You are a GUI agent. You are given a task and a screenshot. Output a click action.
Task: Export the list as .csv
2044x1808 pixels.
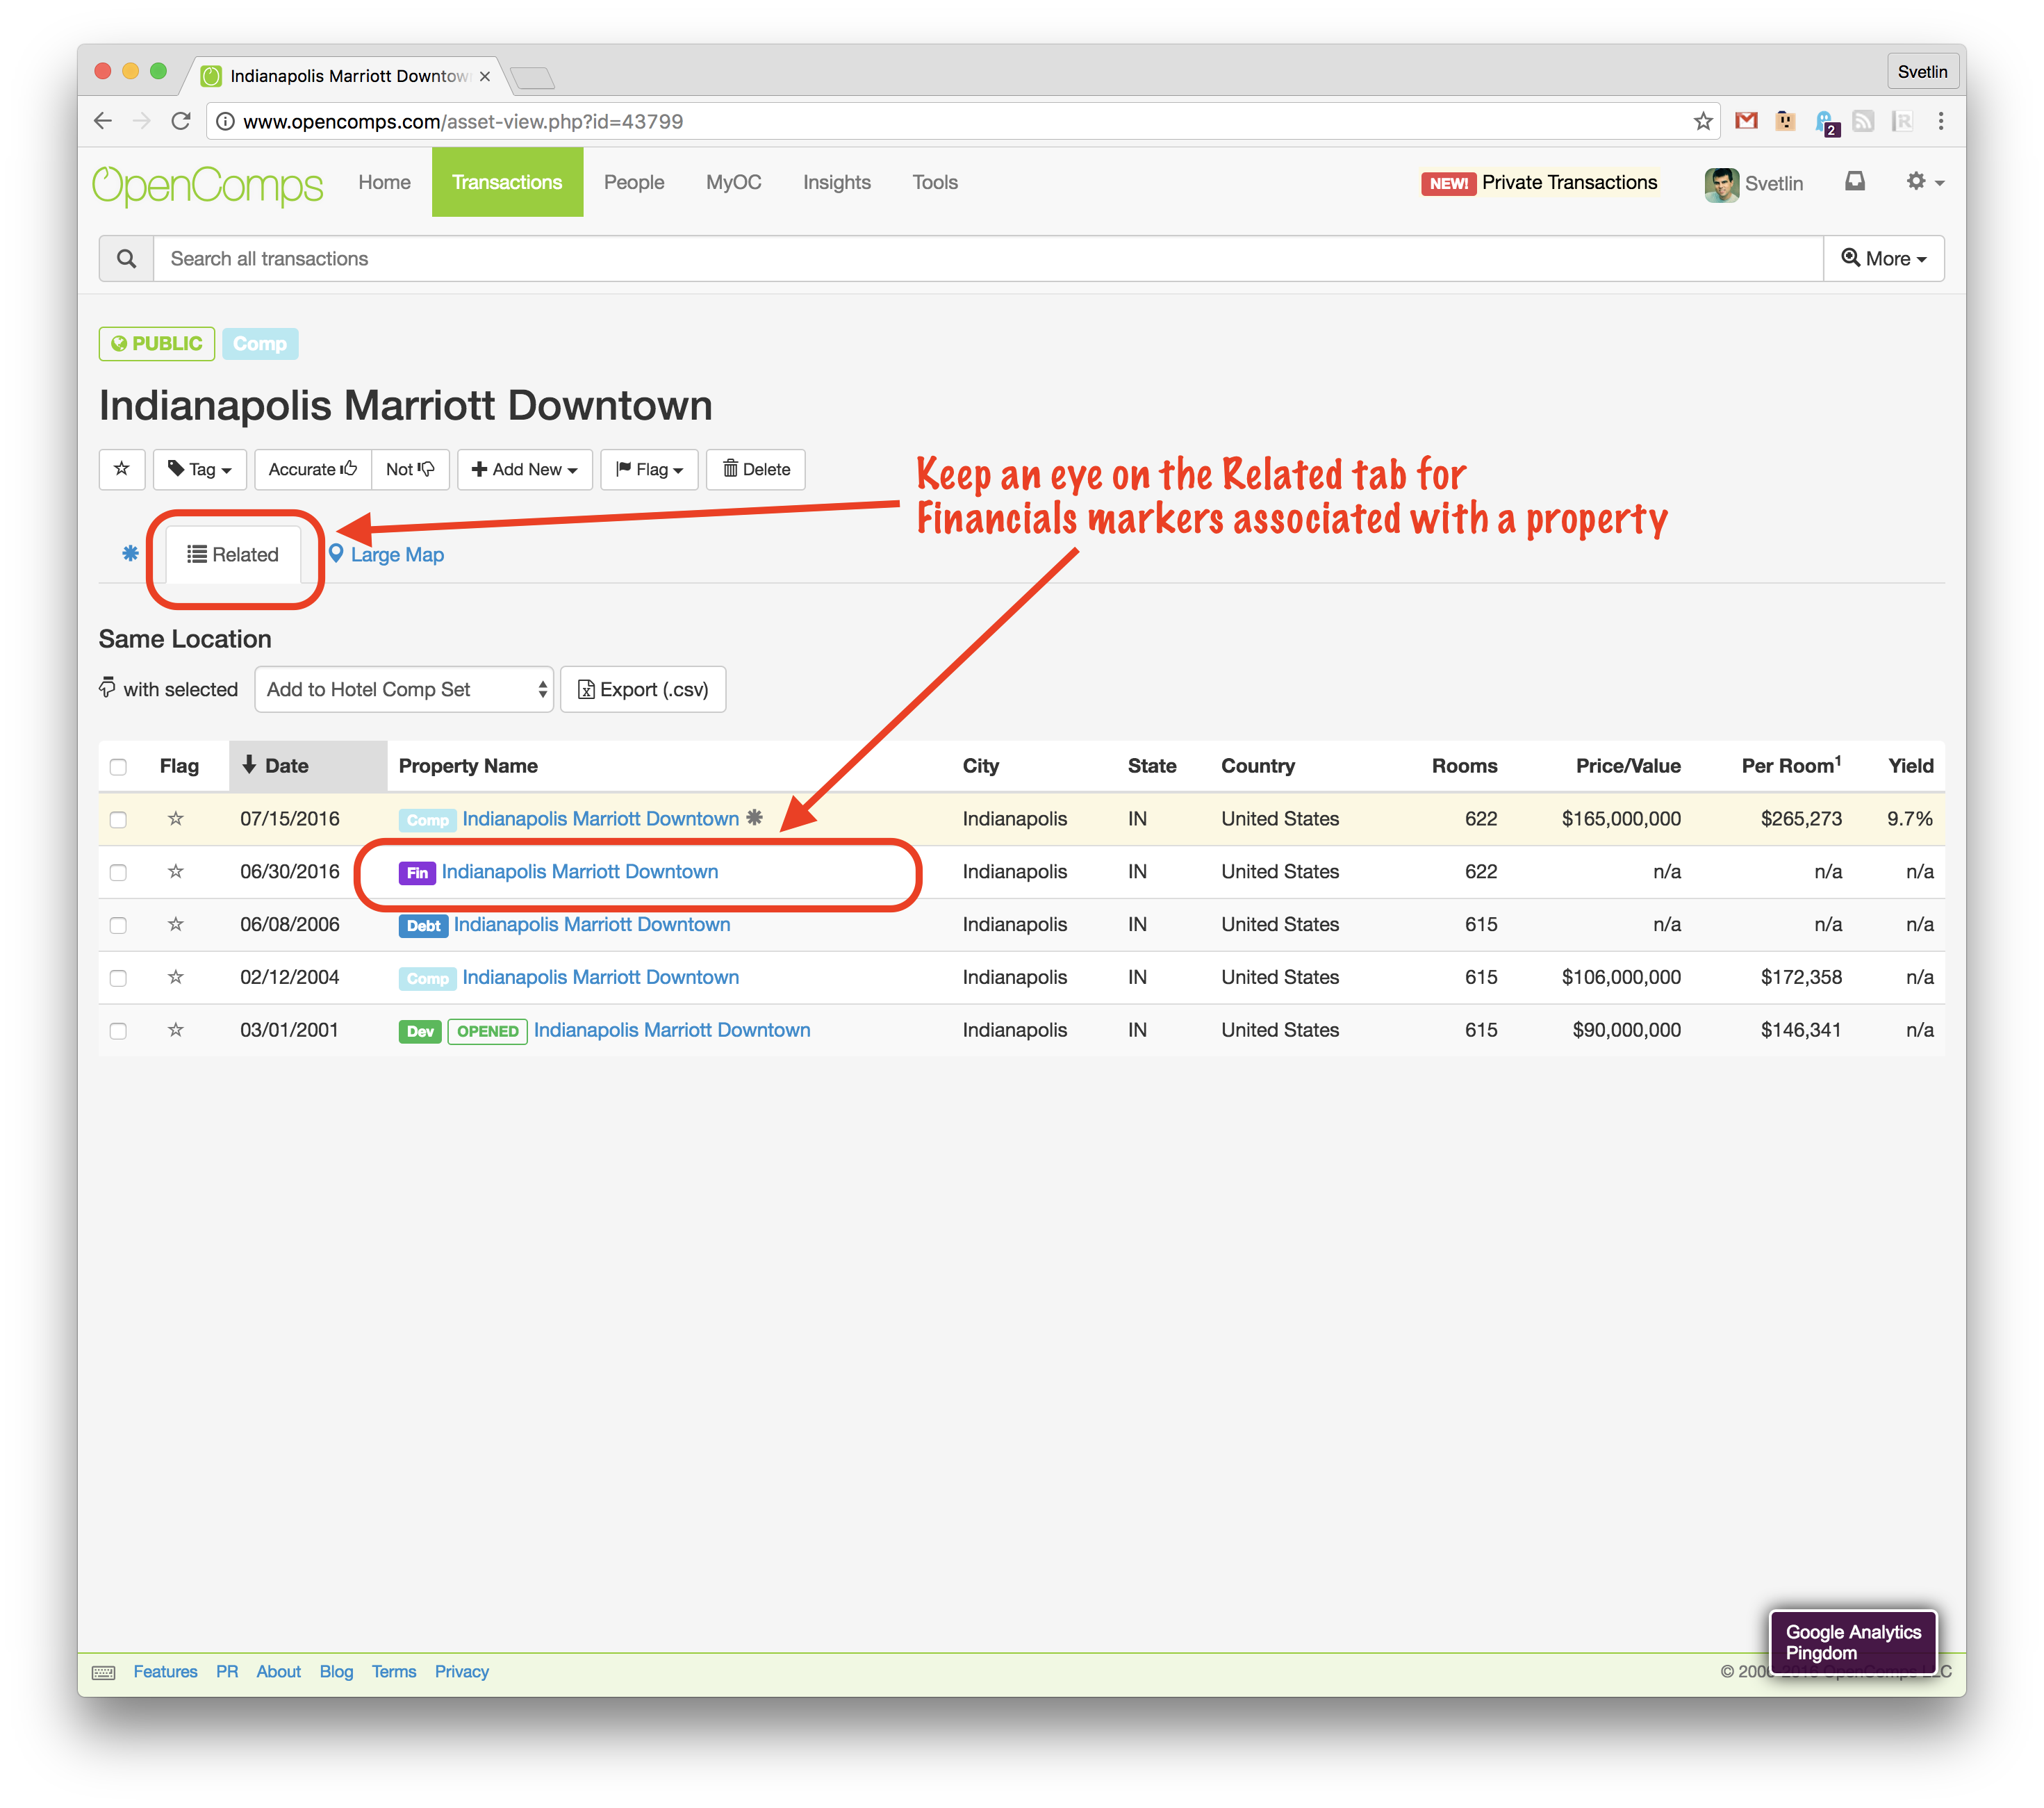[643, 689]
